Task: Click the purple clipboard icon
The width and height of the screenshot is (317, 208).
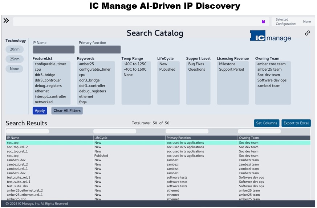Action: click(263, 22)
